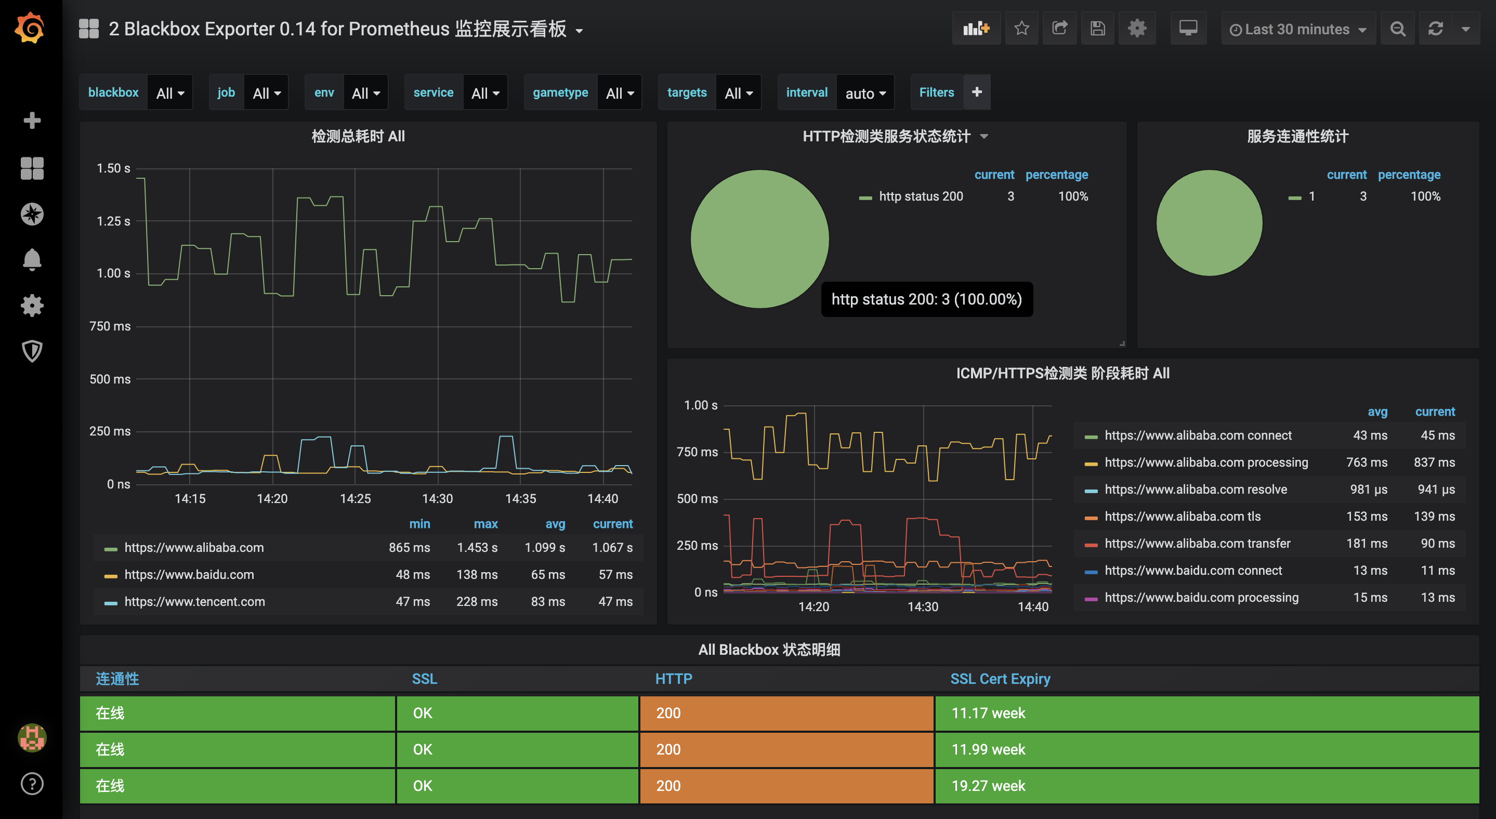Hide the https://www.alibaba.com tls series
Viewport: 1496px width, 819px height.
(1182, 516)
